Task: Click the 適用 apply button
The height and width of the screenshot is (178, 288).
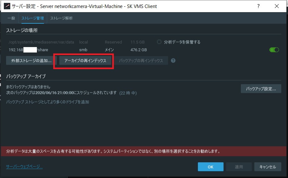Action: tap(239, 167)
